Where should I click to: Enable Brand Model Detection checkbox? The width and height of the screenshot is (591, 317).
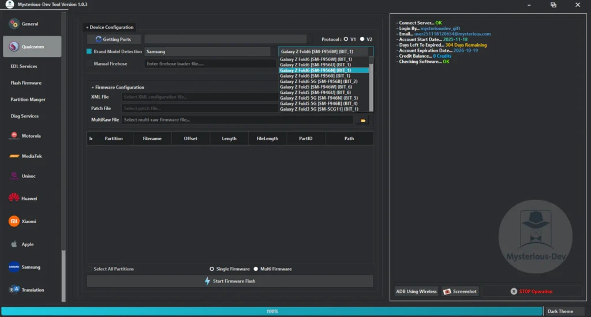(89, 52)
